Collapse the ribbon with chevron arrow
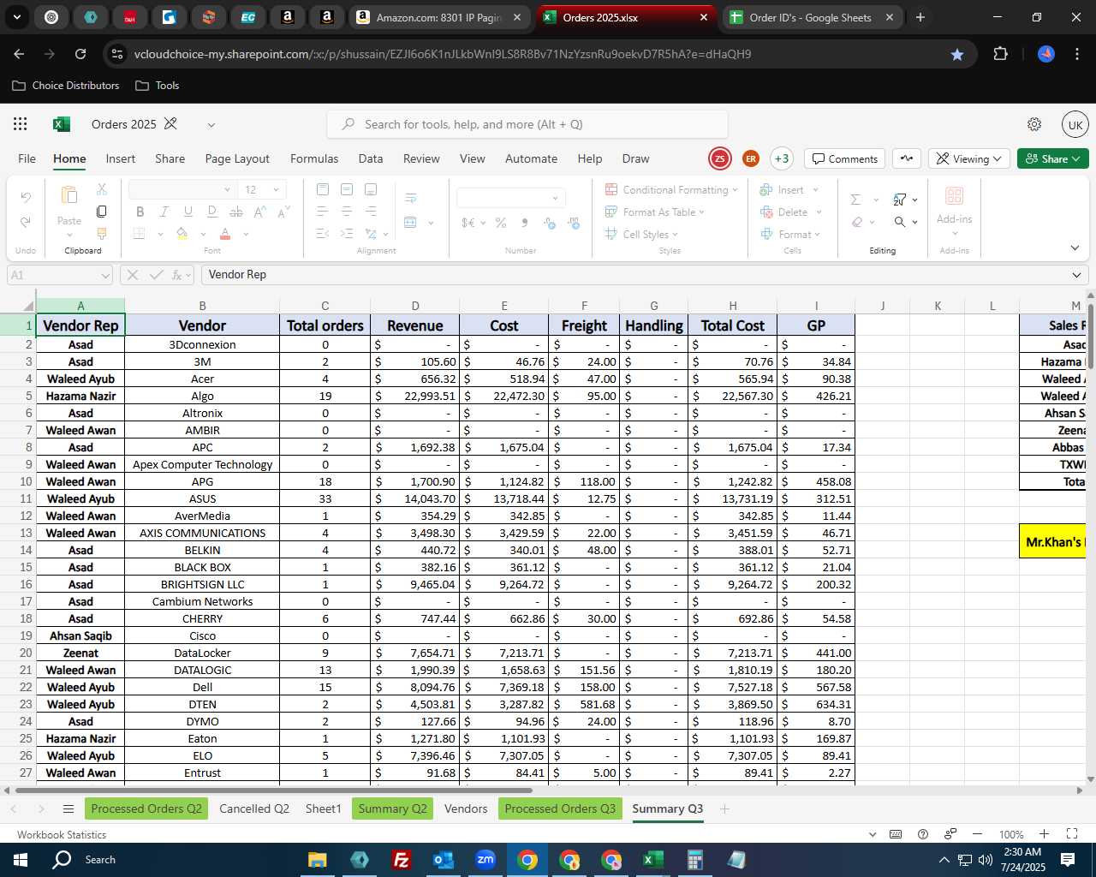The image size is (1096, 877). [1075, 248]
